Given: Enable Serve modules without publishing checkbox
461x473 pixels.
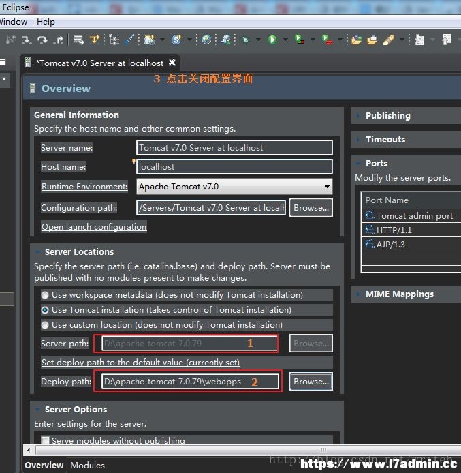Looking at the screenshot, I should pos(45,440).
